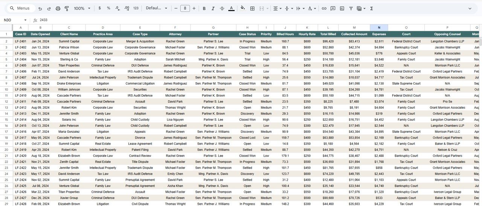This screenshot has height=206, width=482.
Task: Click cell 'LF-2408'
Action: (x=21, y=83)
